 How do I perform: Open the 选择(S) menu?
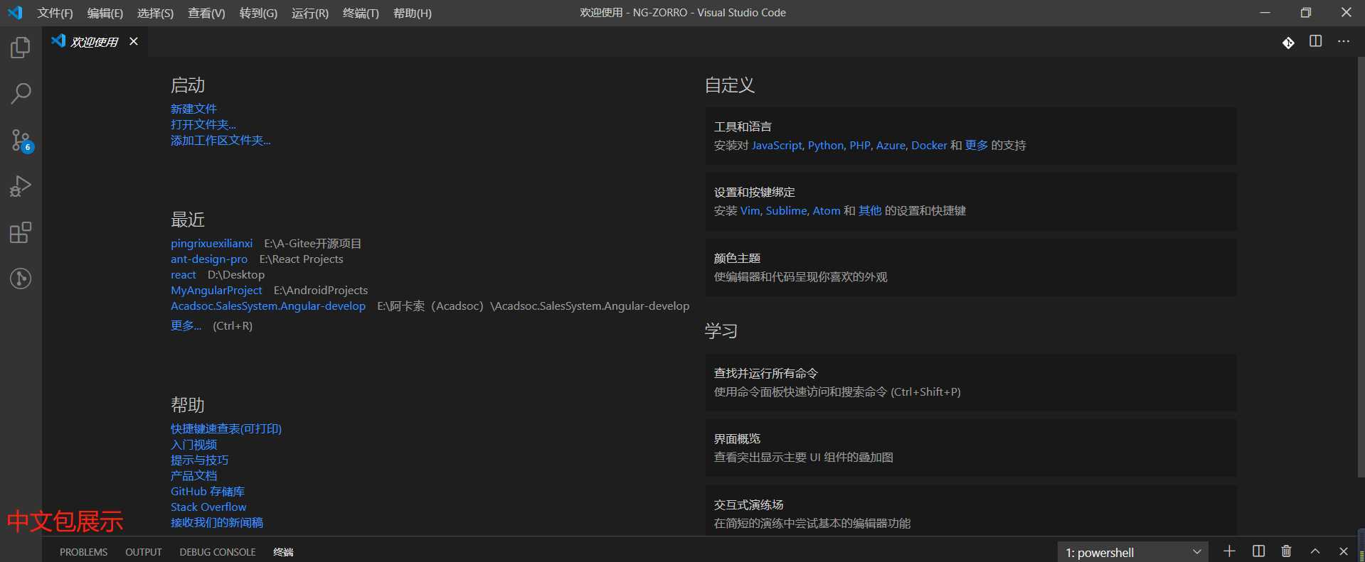[x=155, y=13]
